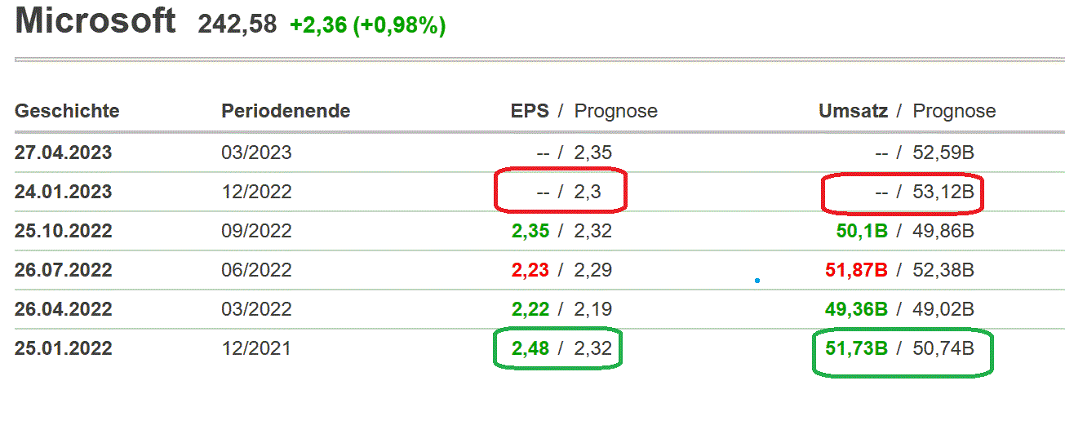The image size is (1065, 434).
Task: Click the 242,58 share price
Action: [239, 24]
